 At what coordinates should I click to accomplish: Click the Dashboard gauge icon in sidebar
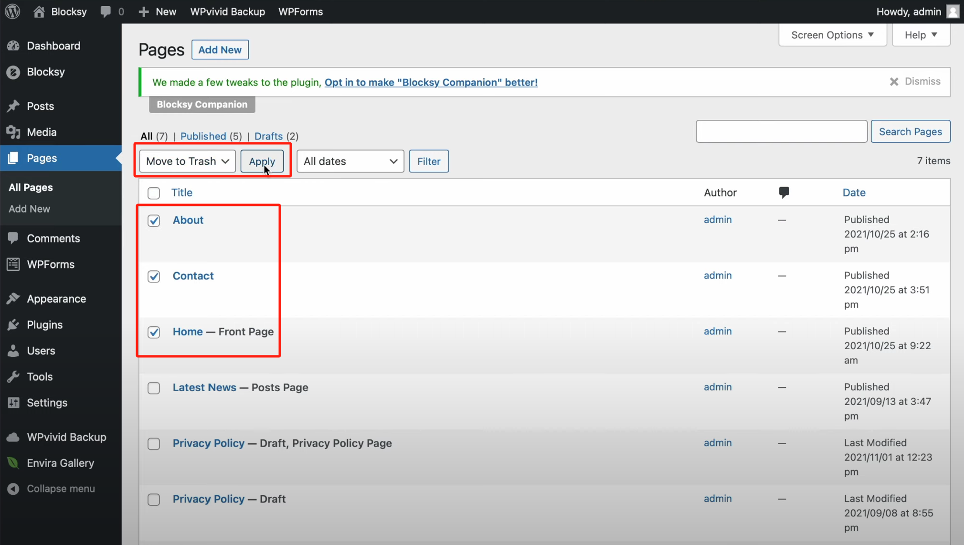coord(13,46)
